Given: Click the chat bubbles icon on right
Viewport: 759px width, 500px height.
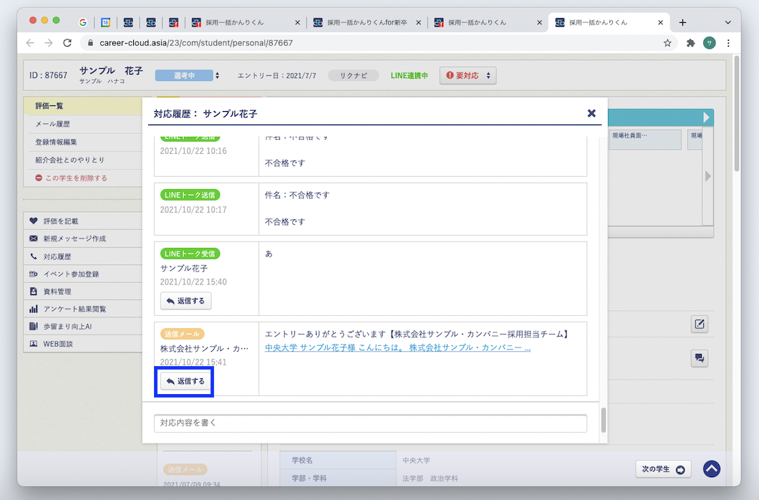Looking at the screenshot, I should point(700,359).
